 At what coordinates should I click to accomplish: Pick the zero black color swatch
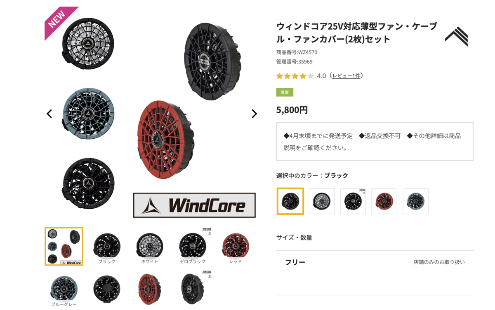point(353,201)
